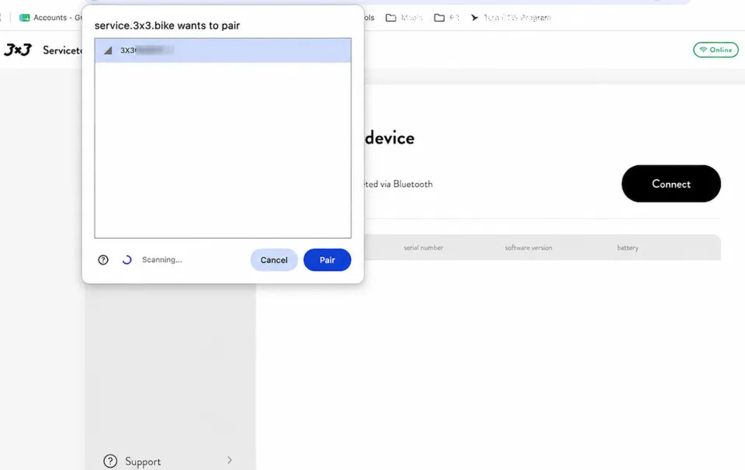Click the Online status badge

pos(716,50)
